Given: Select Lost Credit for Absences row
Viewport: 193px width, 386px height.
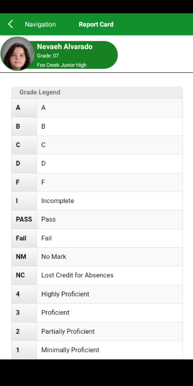Looking at the screenshot, I should point(97,275).
